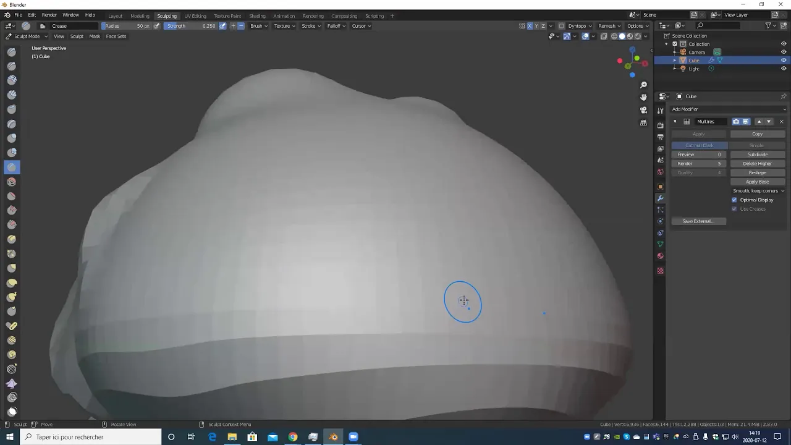The image size is (791, 445).
Task: Open the Texture properties tab
Action: coord(660,271)
